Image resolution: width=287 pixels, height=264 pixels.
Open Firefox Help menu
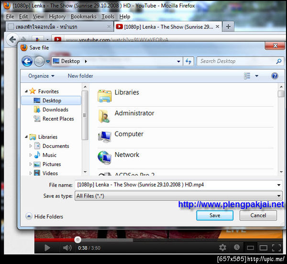pyautogui.click(x=125, y=16)
